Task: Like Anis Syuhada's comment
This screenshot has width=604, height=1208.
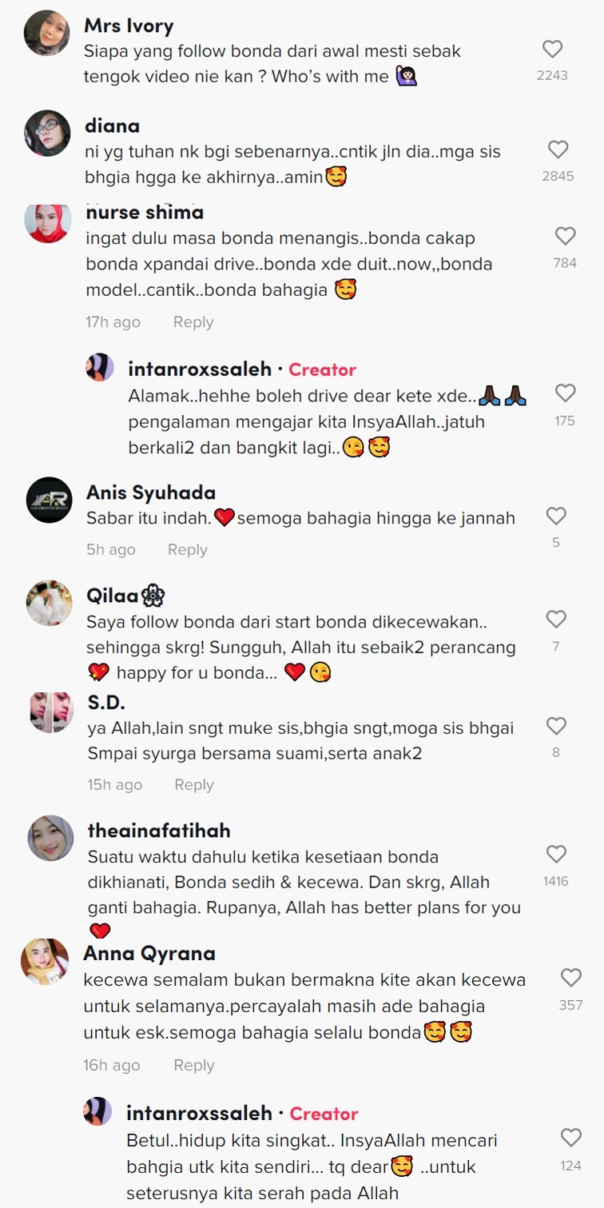Action: 555,516
